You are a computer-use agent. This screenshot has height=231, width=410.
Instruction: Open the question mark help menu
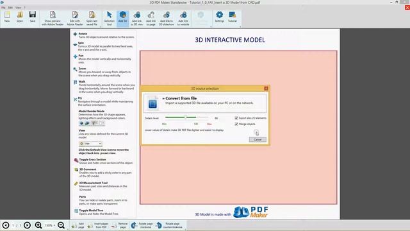click(x=24, y=8)
